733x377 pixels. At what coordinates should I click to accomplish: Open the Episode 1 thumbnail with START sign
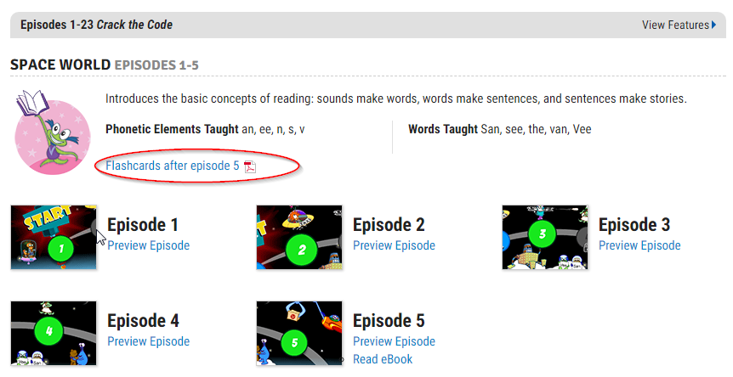click(x=54, y=238)
